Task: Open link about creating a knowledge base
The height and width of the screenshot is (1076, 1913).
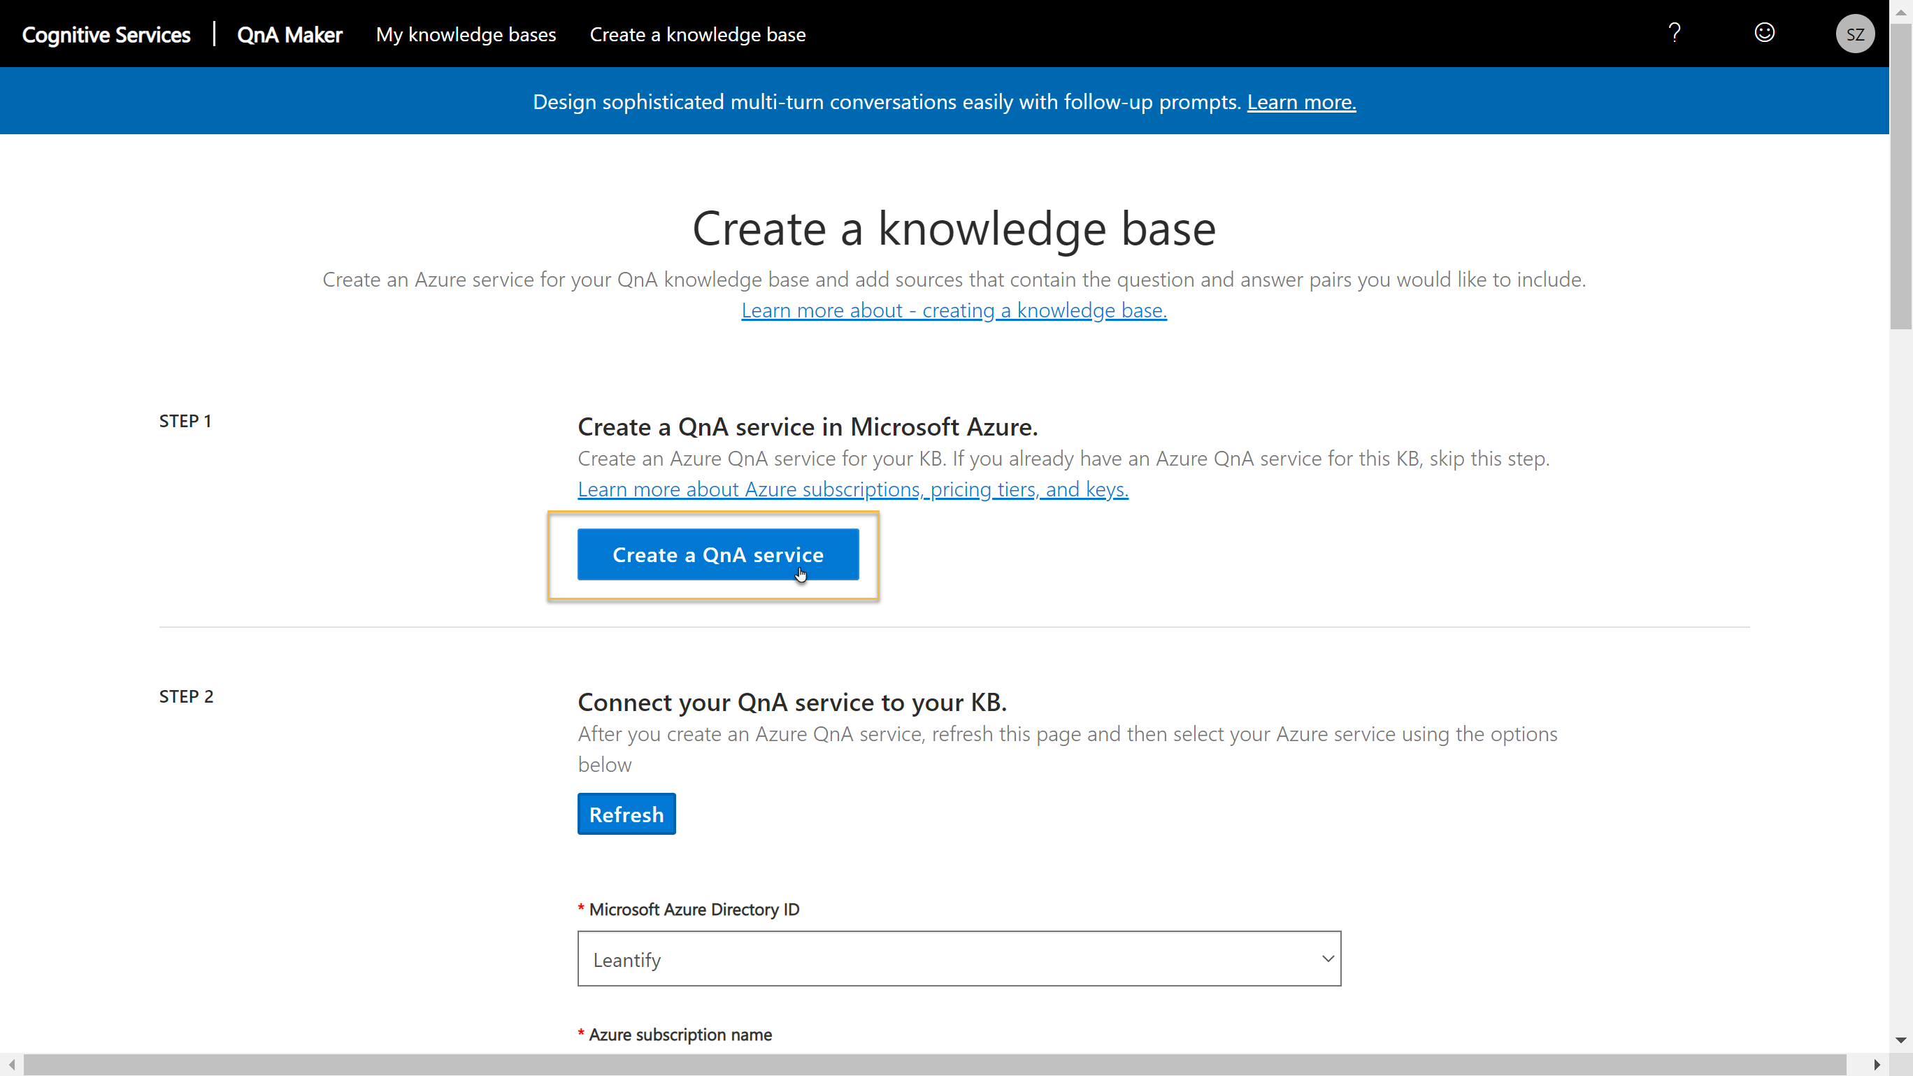Action: coord(954,310)
